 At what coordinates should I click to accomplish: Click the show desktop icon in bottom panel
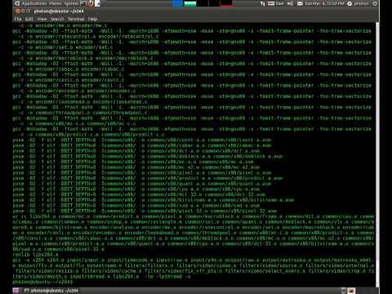click(x=16, y=291)
